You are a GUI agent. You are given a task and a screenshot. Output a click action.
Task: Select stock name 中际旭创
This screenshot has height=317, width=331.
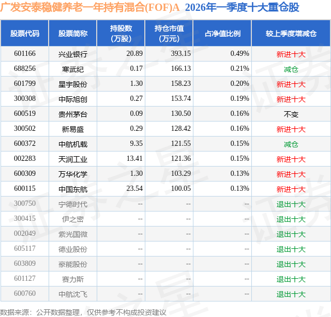(x=73, y=99)
